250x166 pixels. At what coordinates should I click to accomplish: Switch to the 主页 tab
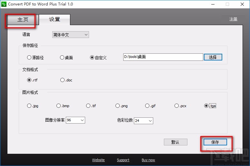click(23, 20)
